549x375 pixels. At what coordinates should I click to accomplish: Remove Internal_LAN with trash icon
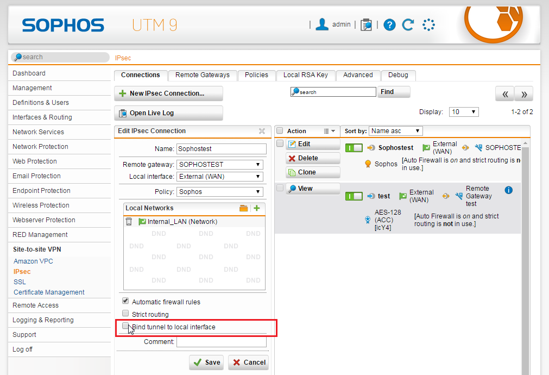(x=129, y=222)
